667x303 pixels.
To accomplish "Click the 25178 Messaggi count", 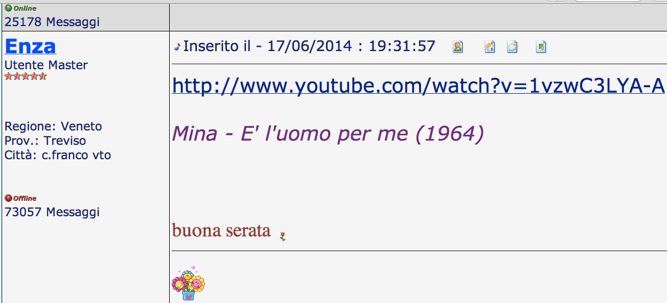I will tap(52, 22).
